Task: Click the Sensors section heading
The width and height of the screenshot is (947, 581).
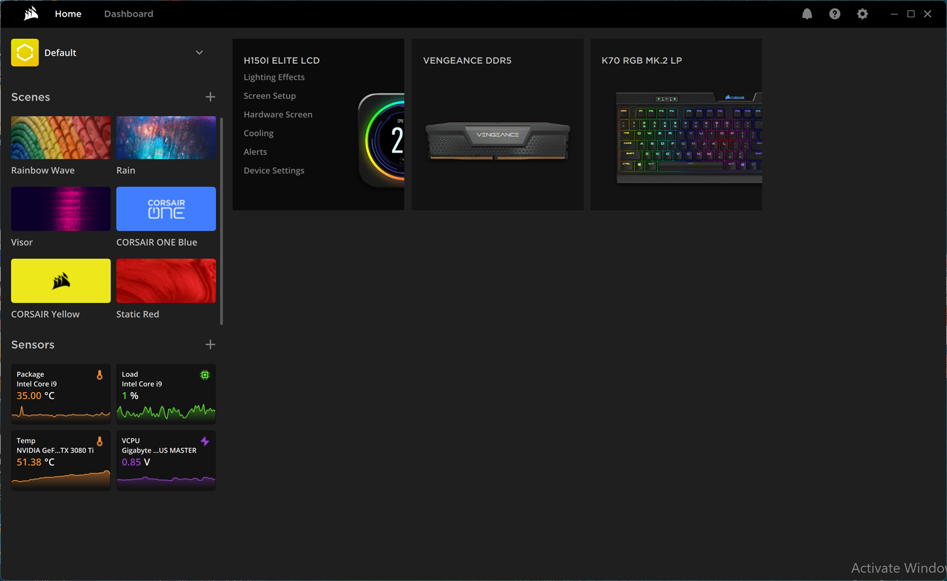Action: (x=33, y=344)
